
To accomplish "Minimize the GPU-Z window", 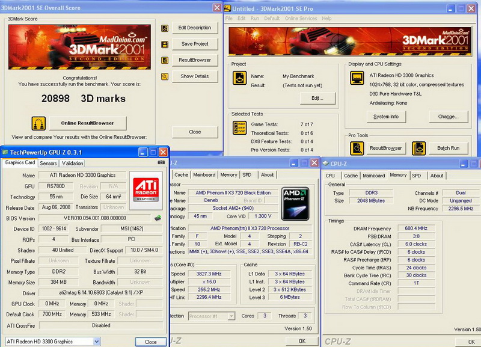I will point(142,152).
